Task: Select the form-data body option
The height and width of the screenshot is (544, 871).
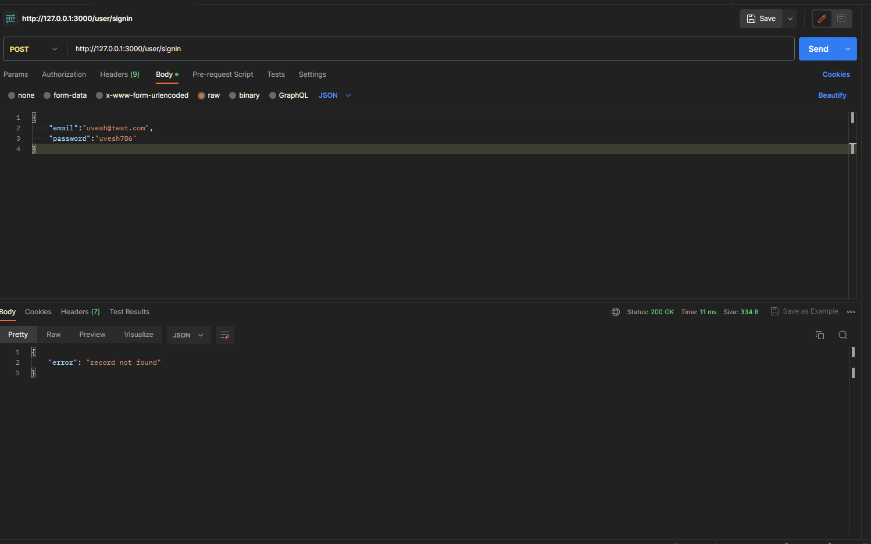Action: click(x=47, y=95)
